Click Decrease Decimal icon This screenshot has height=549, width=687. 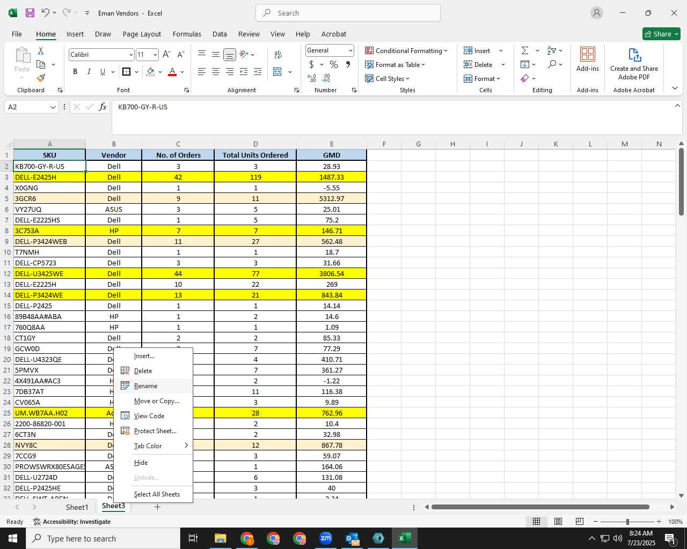pos(326,78)
